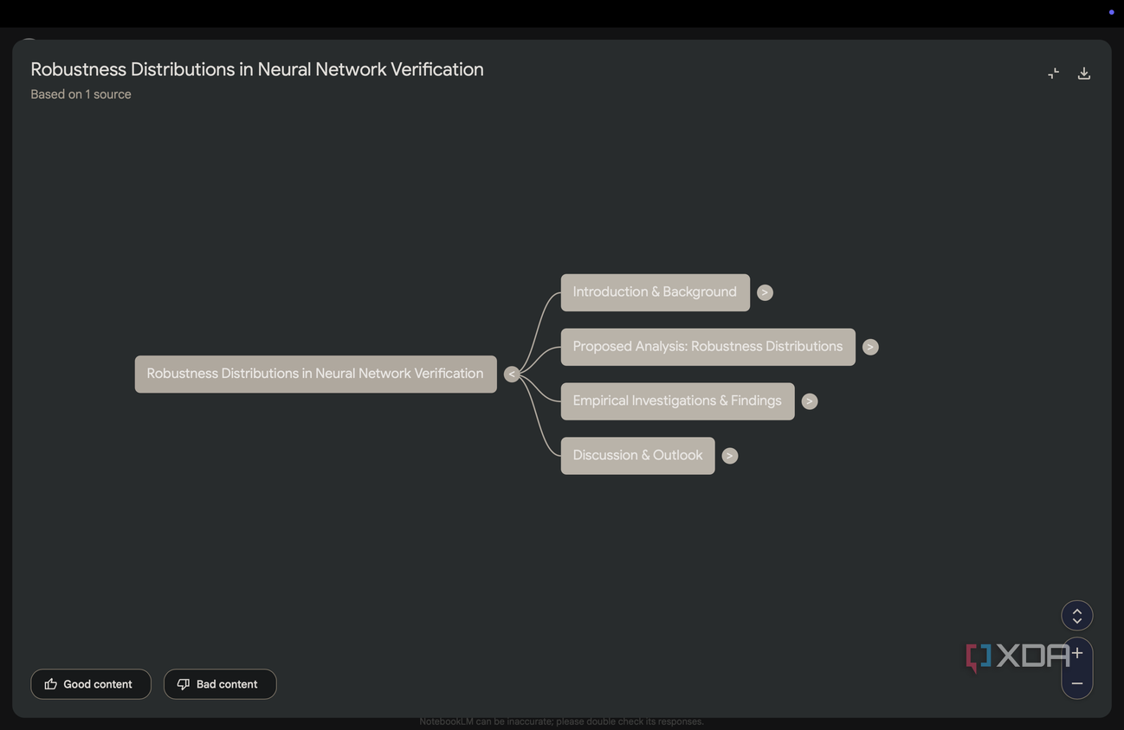Rate as Good content
This screenshot has height=730, width=1124.
coord(91,684)
